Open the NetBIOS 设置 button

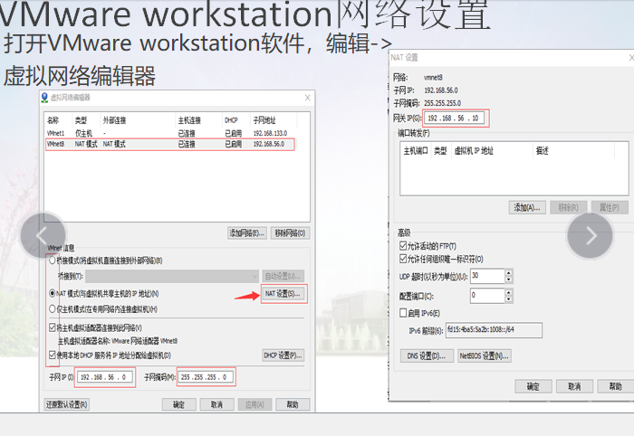point(485,355)
